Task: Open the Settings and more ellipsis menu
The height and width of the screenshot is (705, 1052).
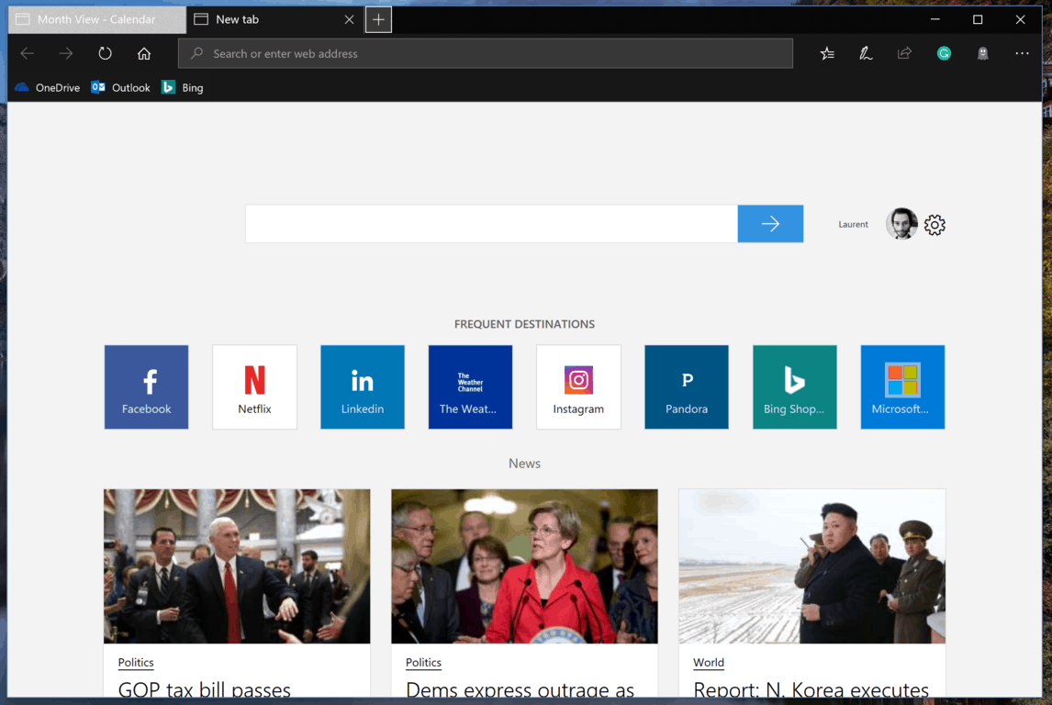Action: [1022, 53]
